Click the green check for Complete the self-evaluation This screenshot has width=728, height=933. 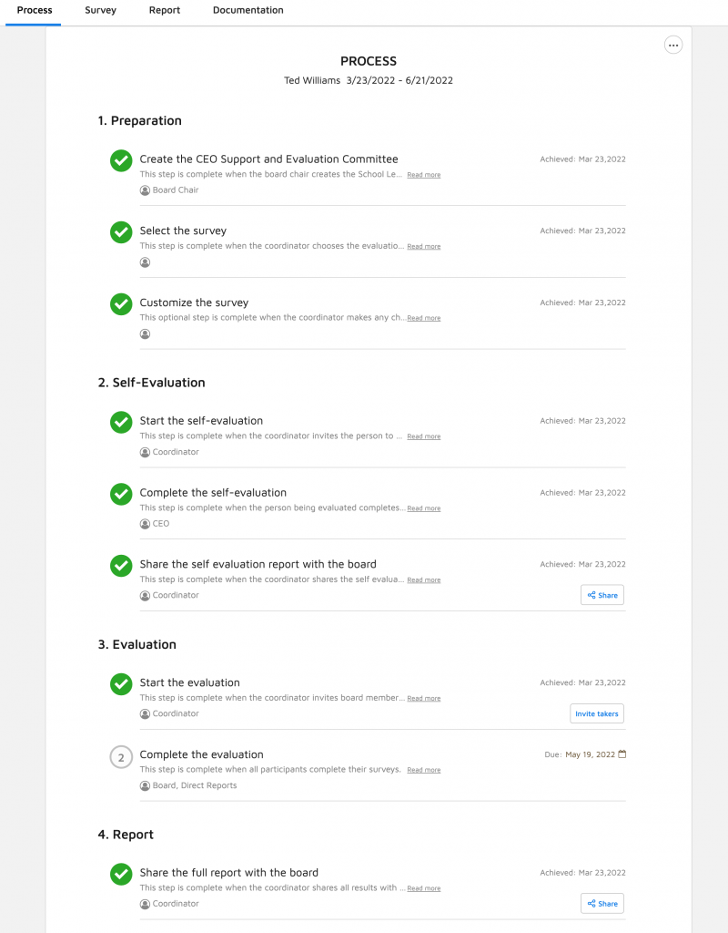point(121,494)
